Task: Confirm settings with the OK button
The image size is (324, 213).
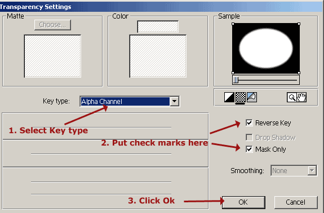Action: coord(243,202)
